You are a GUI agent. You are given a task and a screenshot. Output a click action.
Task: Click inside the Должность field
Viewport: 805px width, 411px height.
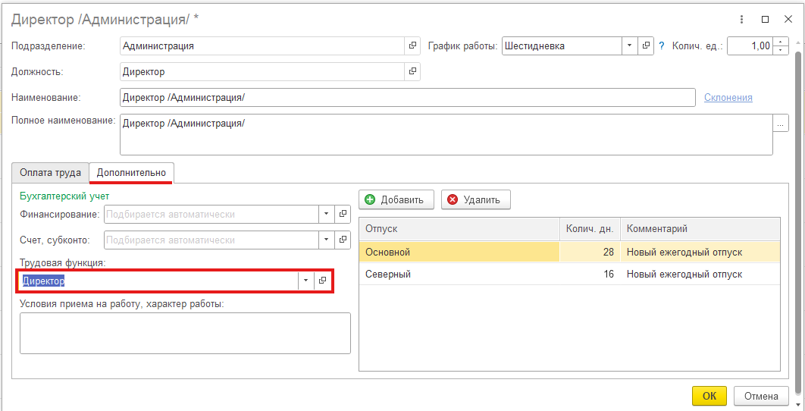[262, 71]
